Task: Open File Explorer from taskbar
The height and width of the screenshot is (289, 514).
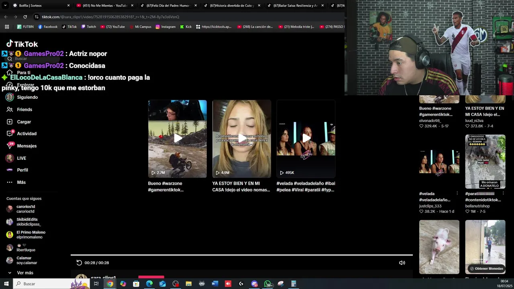Action: [189, 284]
